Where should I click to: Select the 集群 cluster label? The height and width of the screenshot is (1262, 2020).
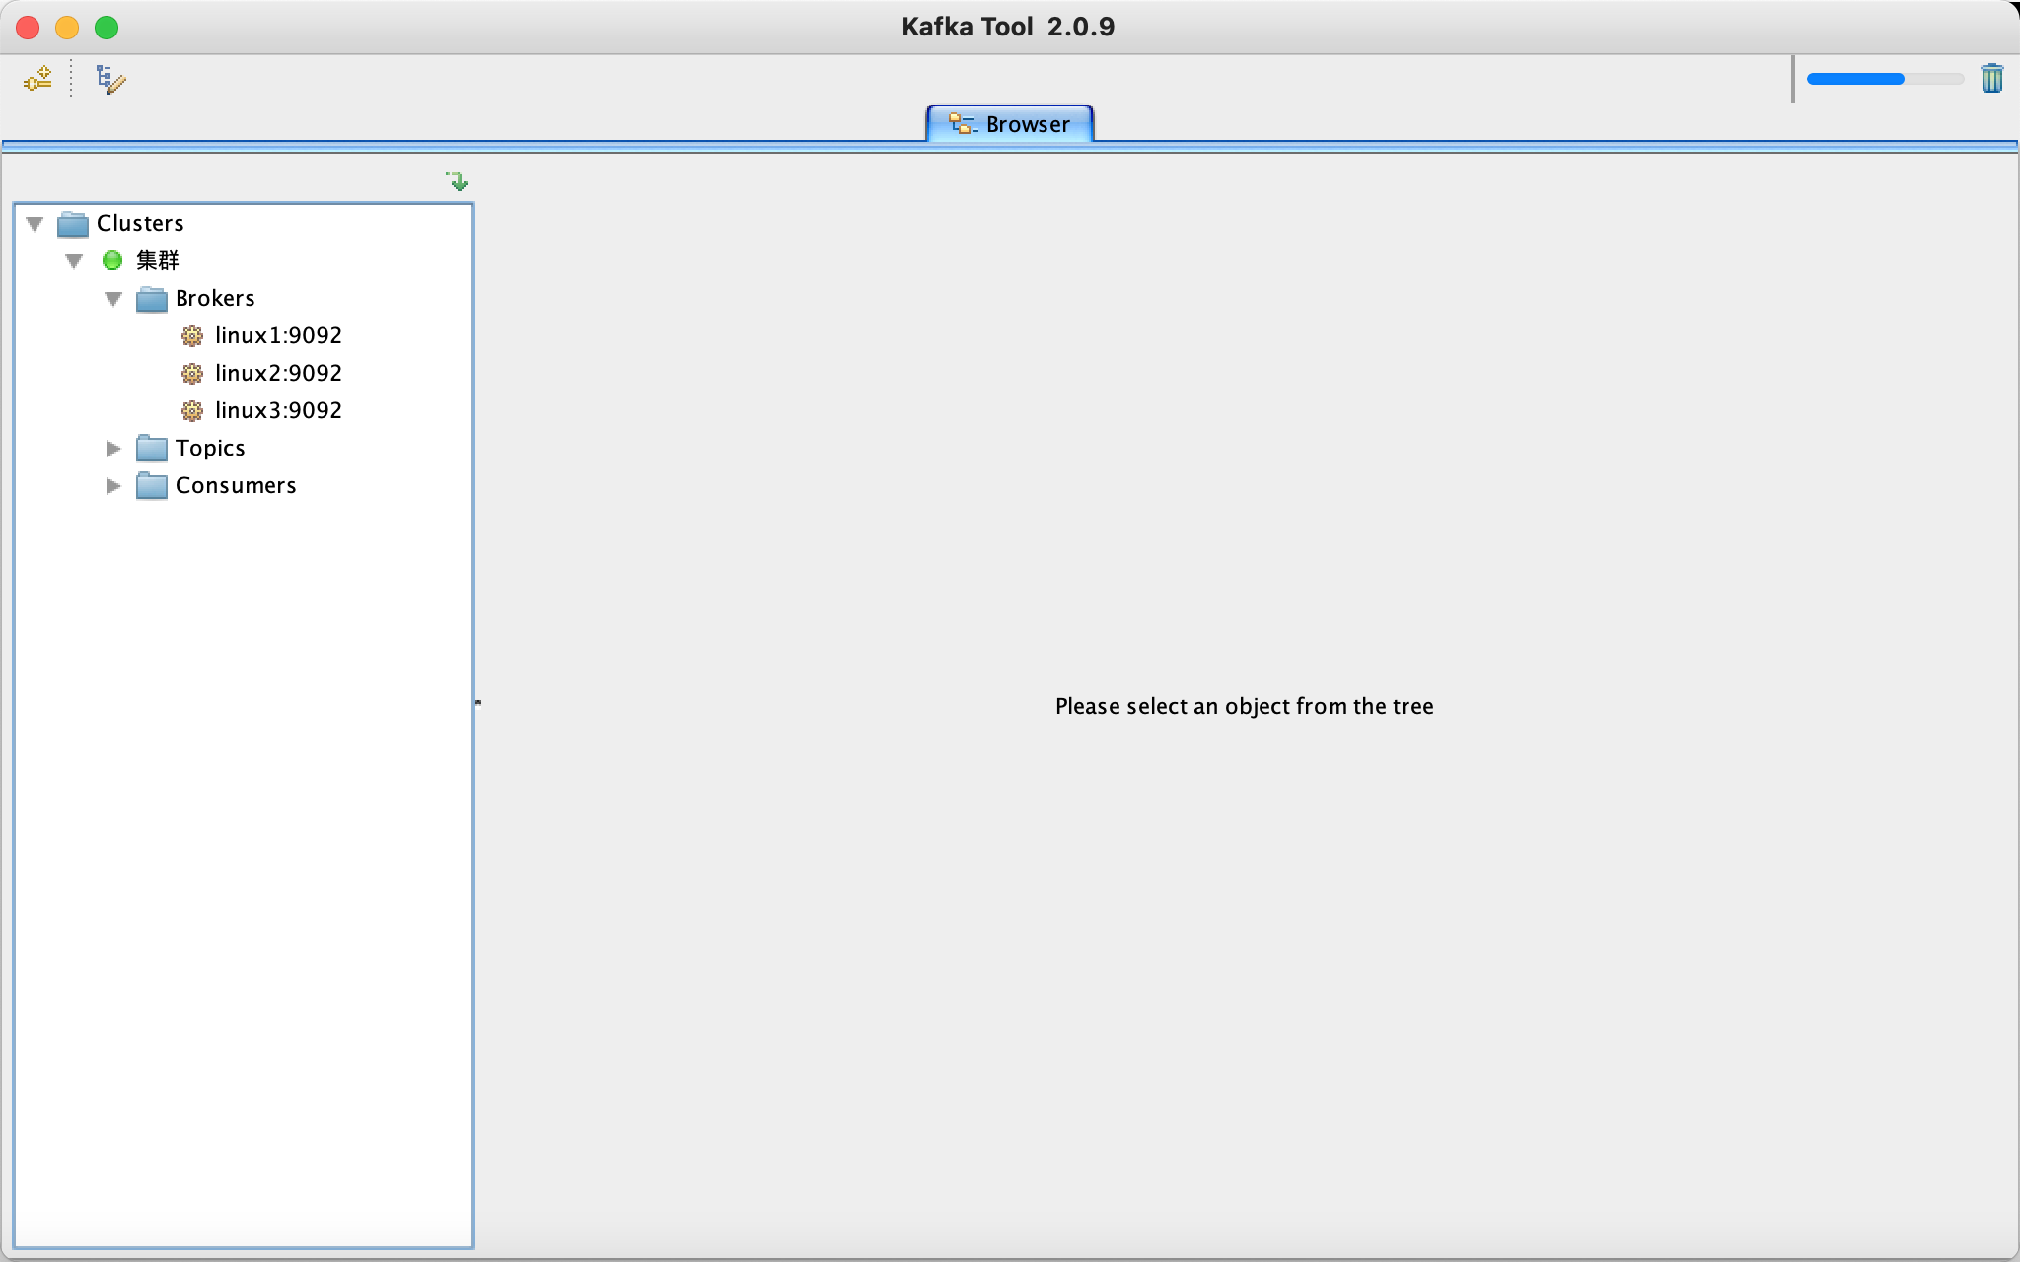(x=158, y=260)
